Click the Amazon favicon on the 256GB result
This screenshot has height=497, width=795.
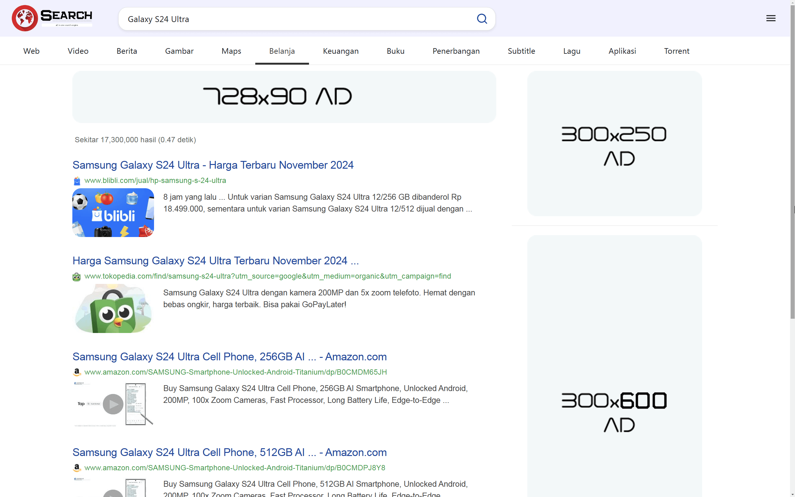(76, 372)
